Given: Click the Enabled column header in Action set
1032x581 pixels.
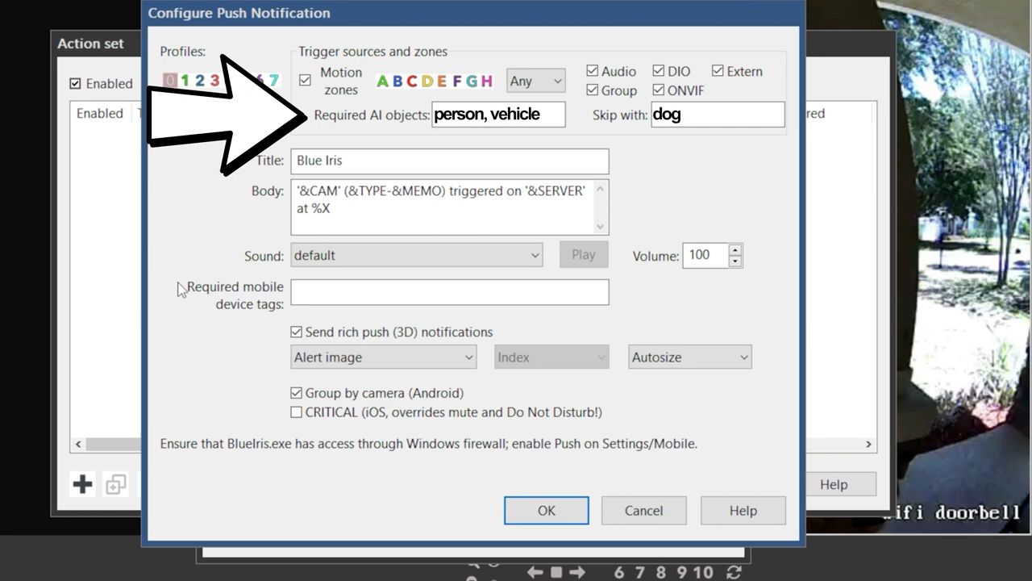Looking at the screenshot, I should click(x=100, y=113).
